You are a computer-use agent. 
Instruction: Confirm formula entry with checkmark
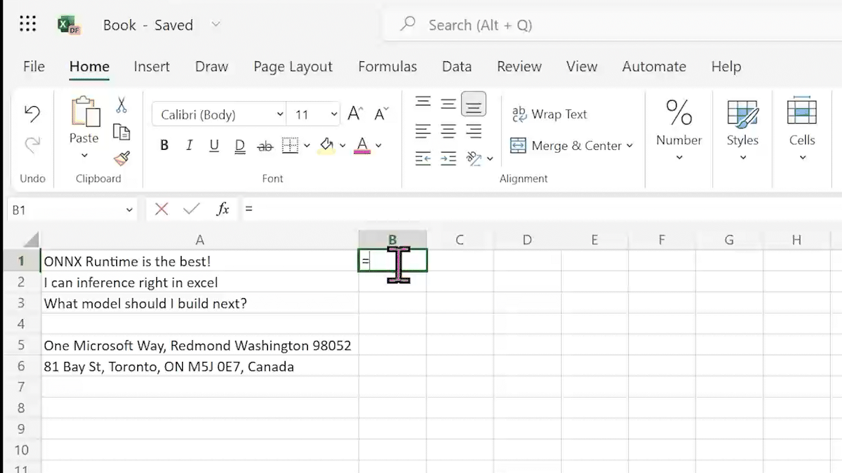click(191, 209)
